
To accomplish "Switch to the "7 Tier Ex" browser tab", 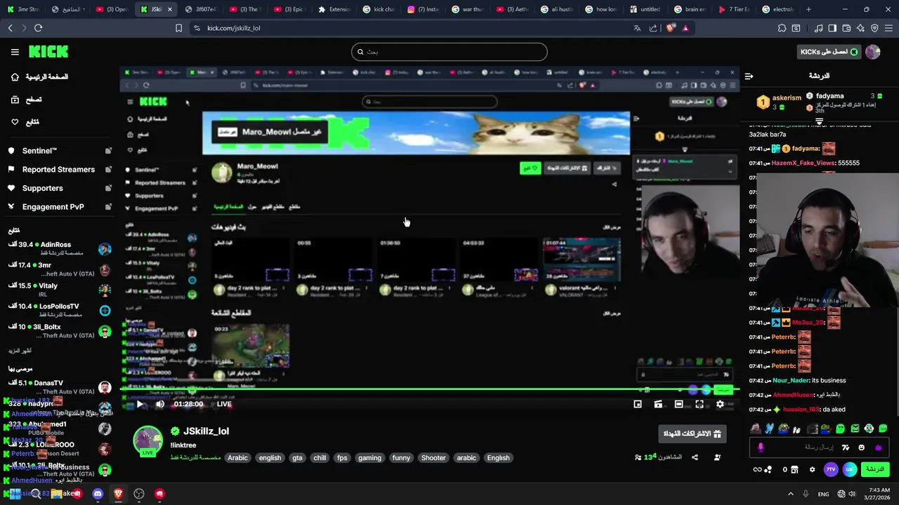I will (x=735, y=9).
